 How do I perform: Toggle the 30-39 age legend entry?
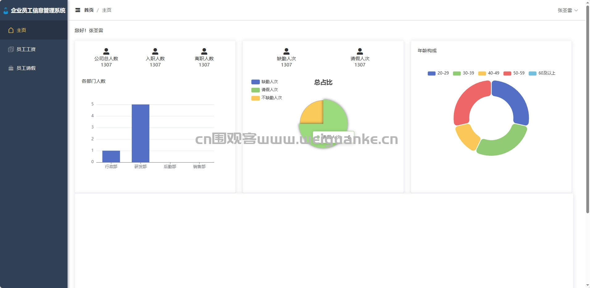(463, 73)
